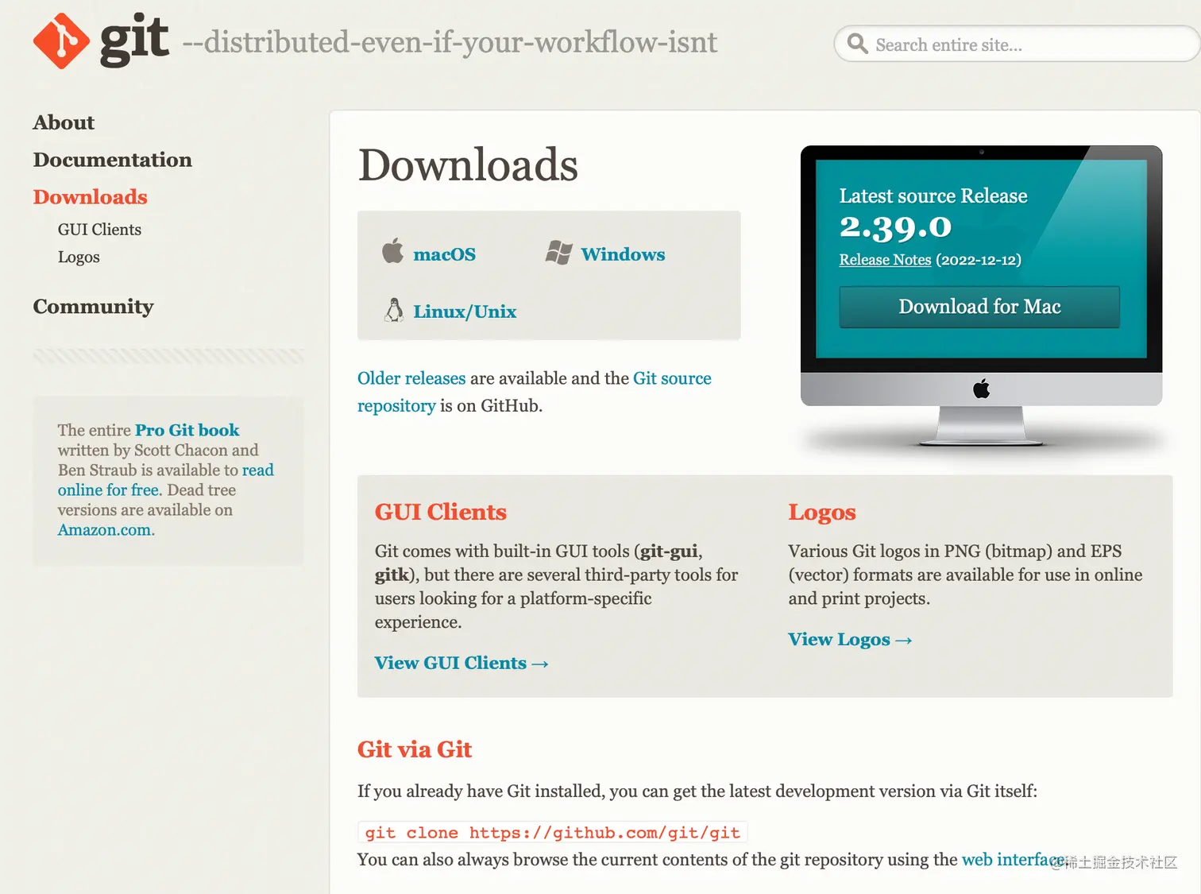Click the Logos section heading
Viewport: 1201px width, 894px height.
(x=822, y=513)
